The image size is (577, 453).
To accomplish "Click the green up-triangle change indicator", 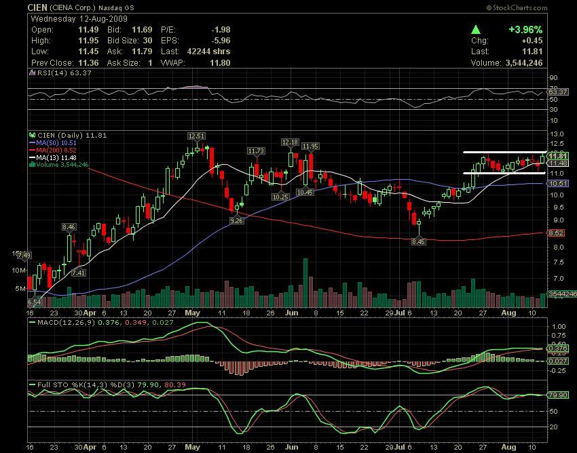I will 476,29.
